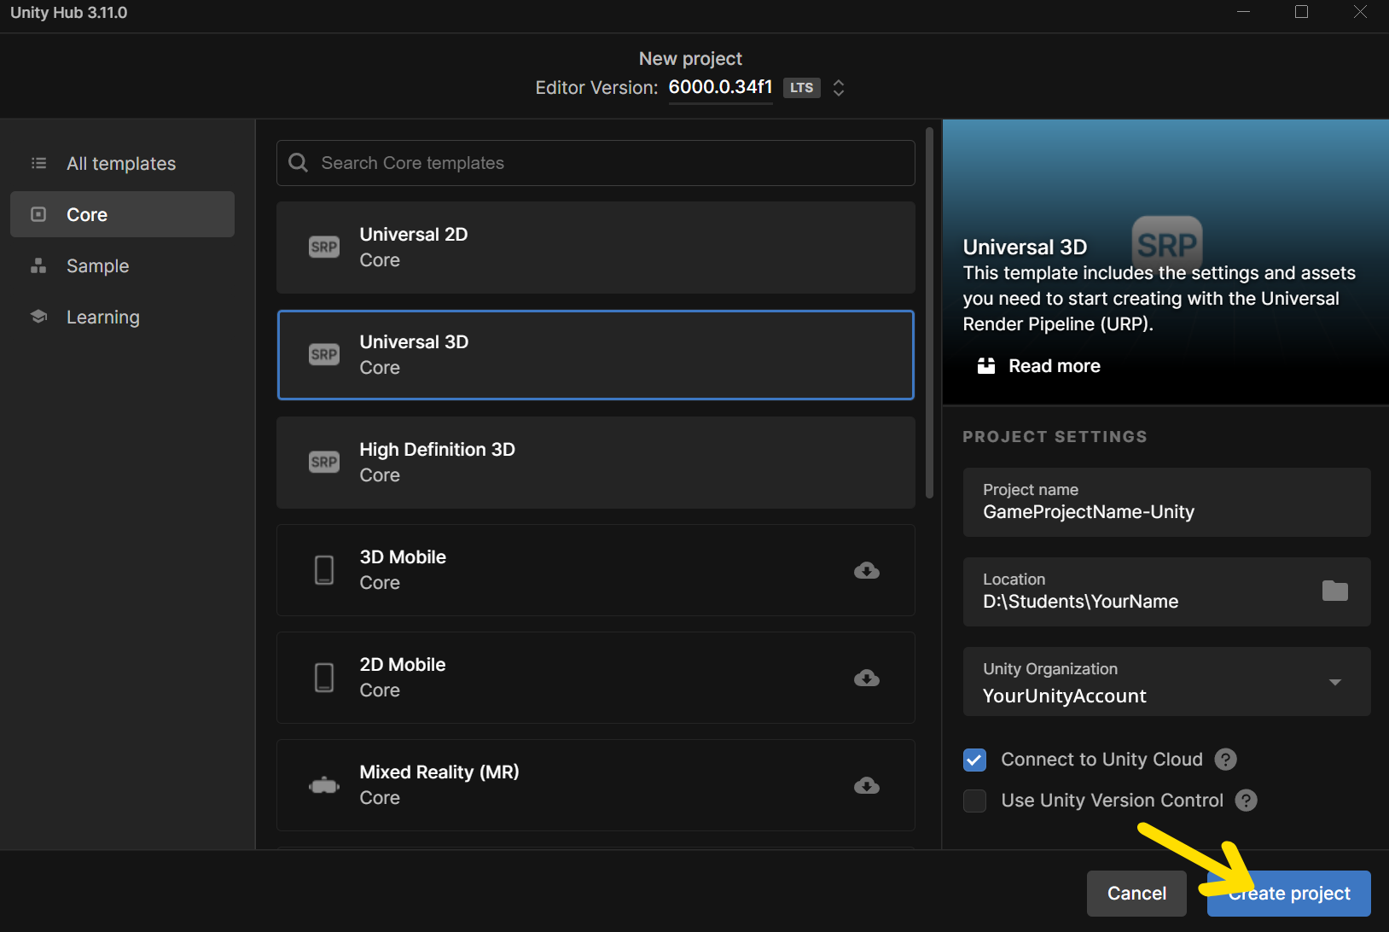Choose the High Definition 3D template
Viewport: 1389px width, 932px height.
tap(596, 463)
